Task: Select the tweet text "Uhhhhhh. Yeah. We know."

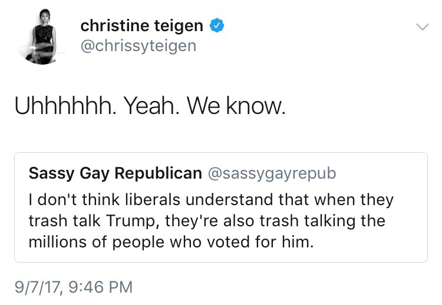Action: [x=150, y=106]
